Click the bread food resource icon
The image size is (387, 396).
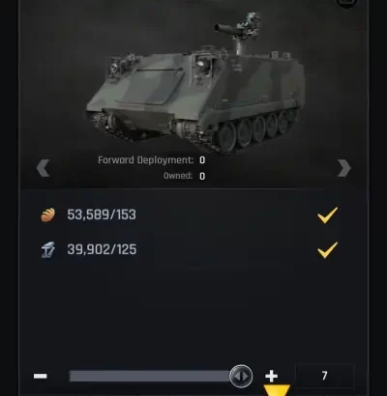(47, 214)
